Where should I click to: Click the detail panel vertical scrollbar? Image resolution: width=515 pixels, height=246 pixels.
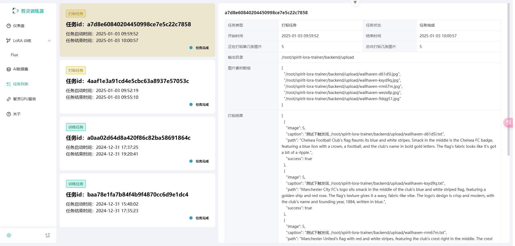[509, 80]
